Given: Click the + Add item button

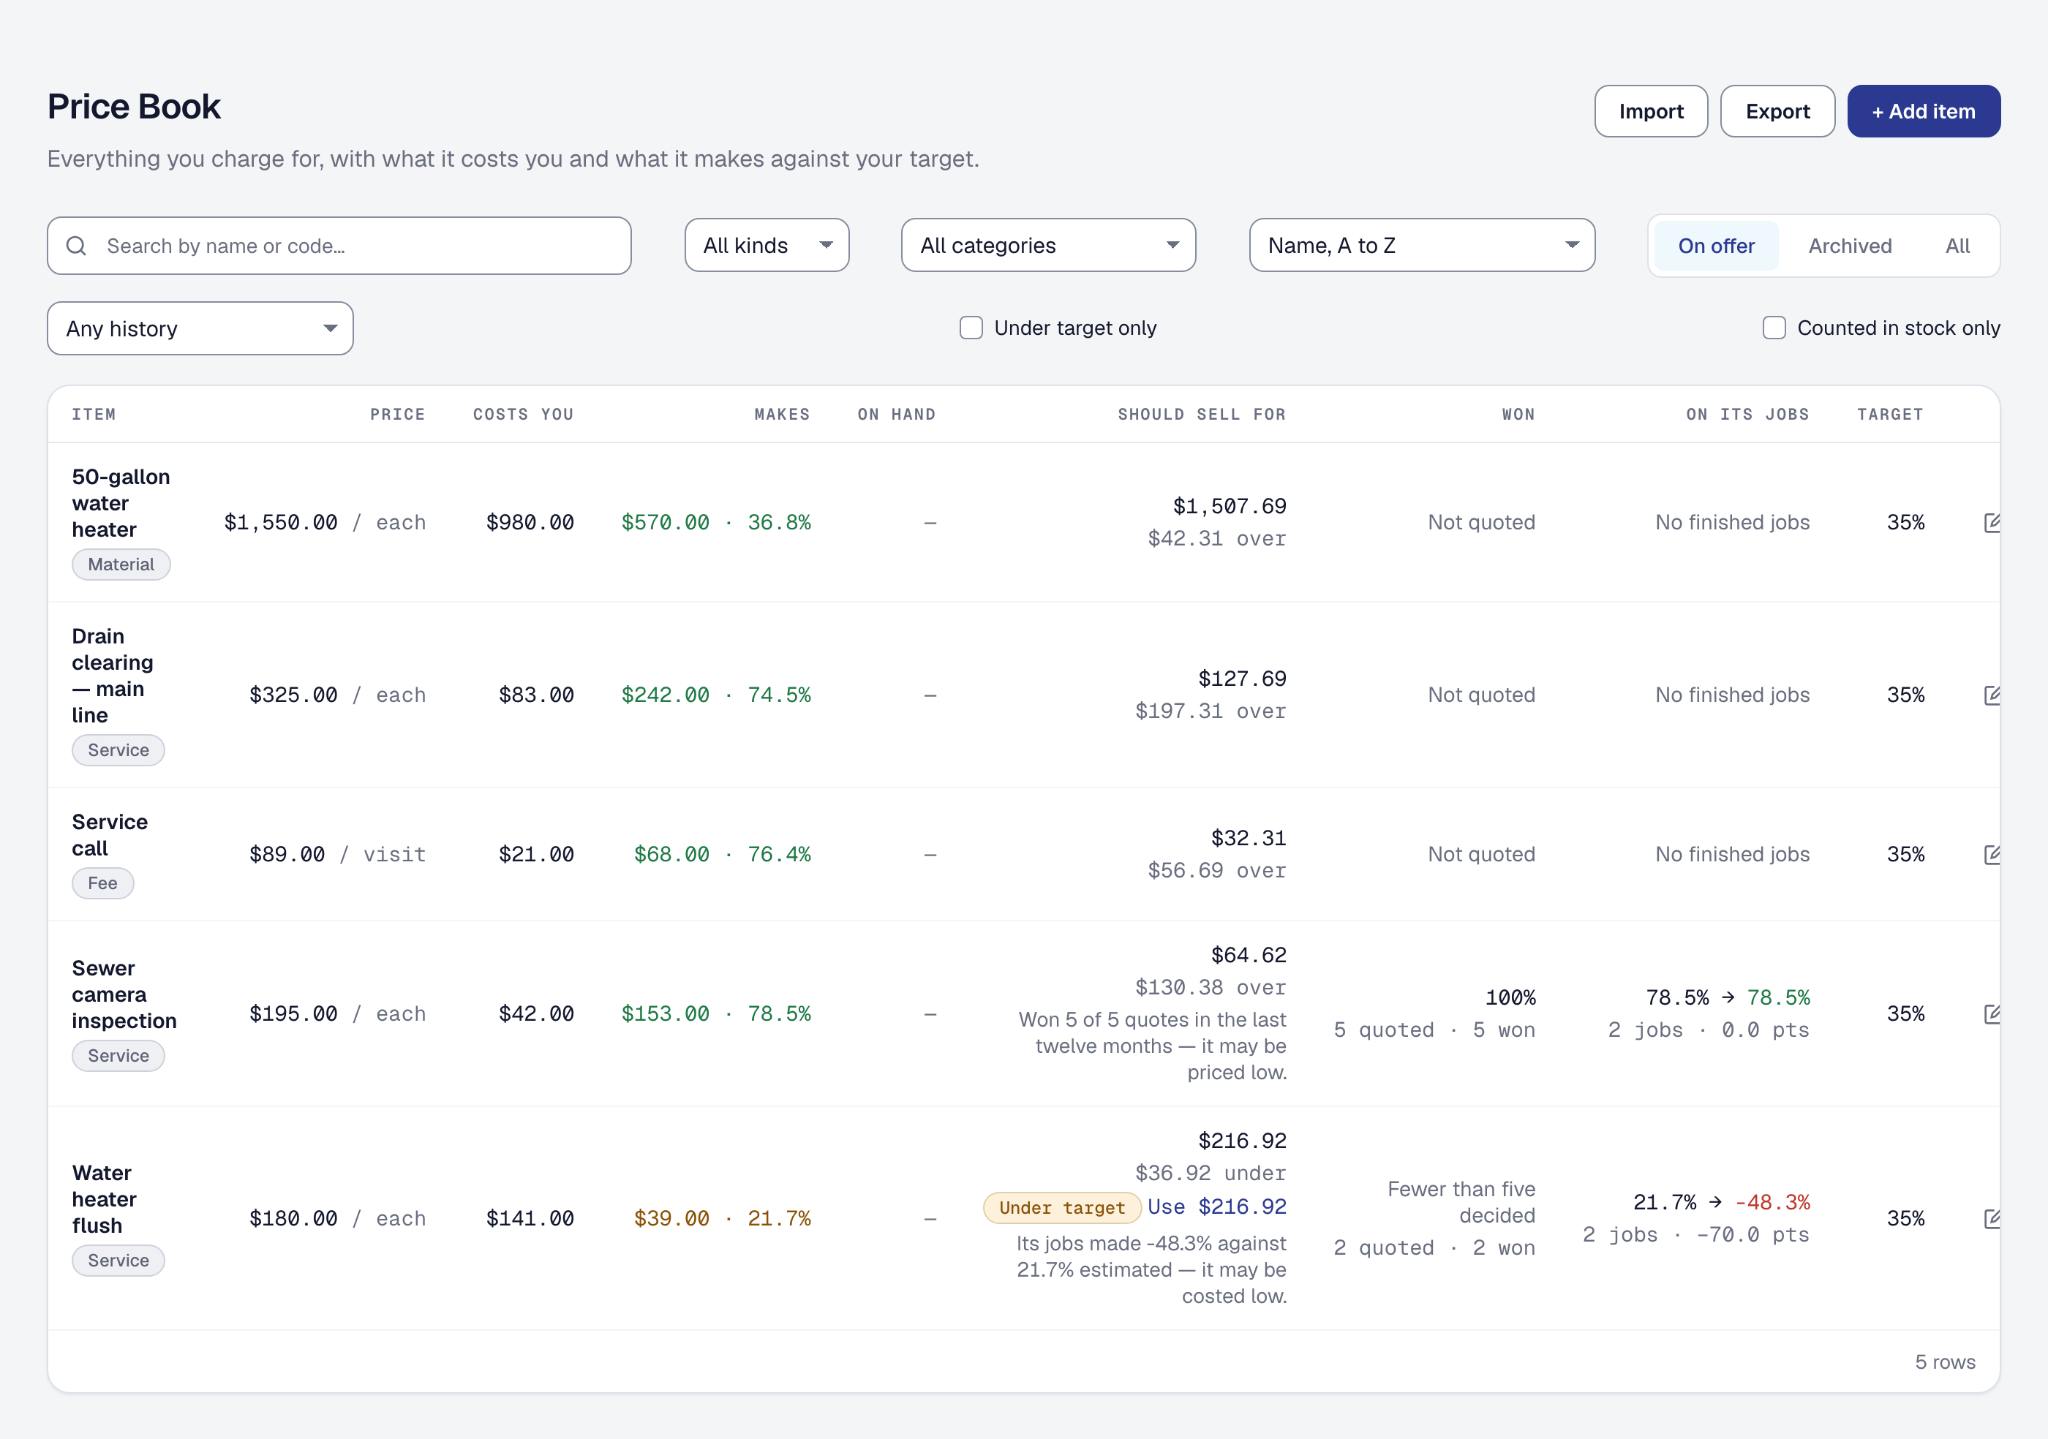Looking at the screenshot, I should click(x=1922, y=111).
